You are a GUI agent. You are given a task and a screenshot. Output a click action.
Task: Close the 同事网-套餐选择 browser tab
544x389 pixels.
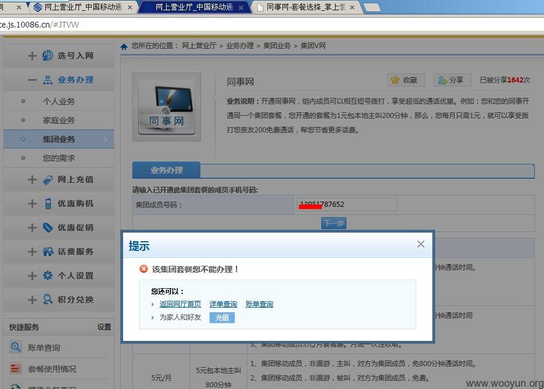(x=352, y=7)
